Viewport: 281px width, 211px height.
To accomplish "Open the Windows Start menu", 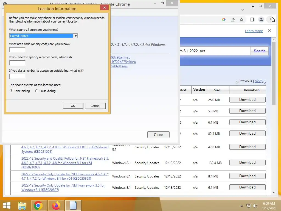I will point(7,206).
